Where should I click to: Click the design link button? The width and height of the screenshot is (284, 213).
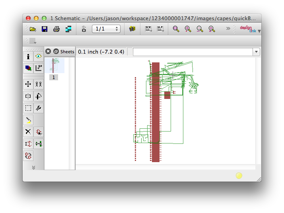[248, 29]
